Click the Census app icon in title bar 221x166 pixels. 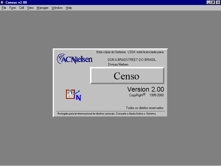coord(2,2)
